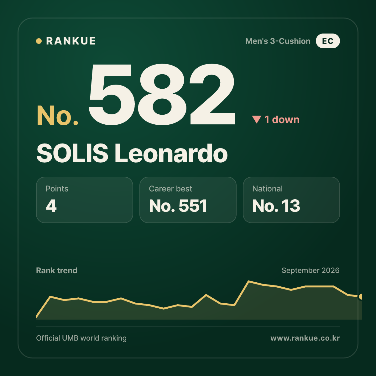The height and width of the screenshot is (376, 376).
Task: Select the EC country badge
Action: tap(328, 41)
